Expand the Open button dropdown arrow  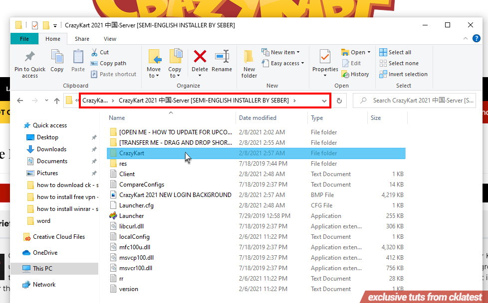pyautogui.click(x=369, y=52)
